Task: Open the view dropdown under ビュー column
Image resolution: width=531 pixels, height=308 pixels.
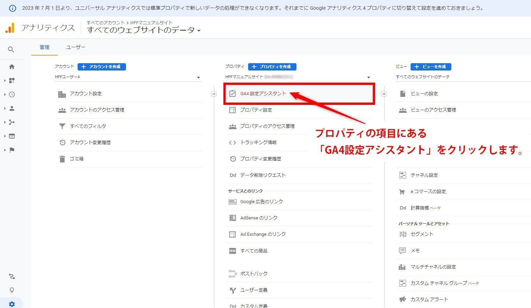Action: pyautogui.click(x=463, y=77)
